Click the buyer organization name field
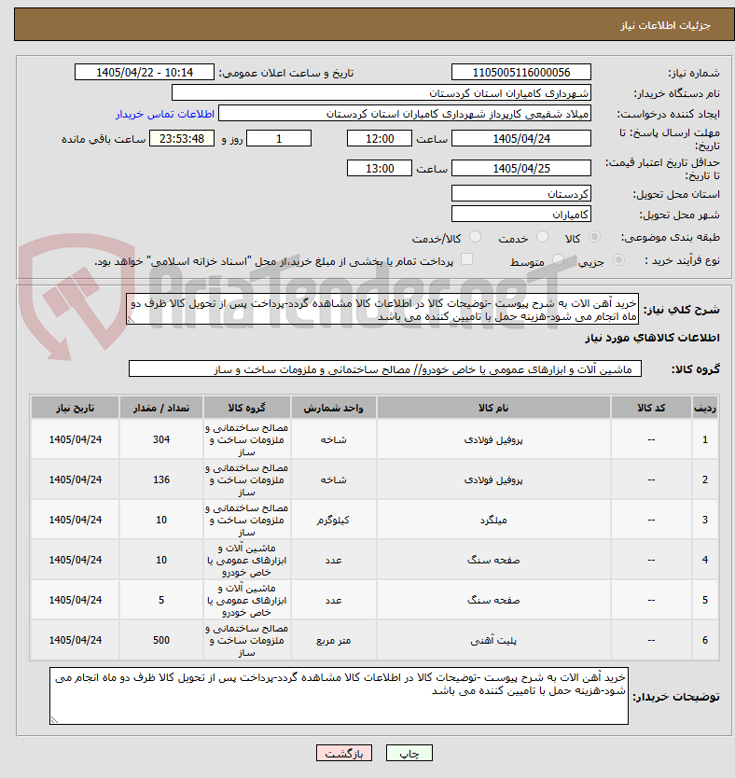The image size is (735, 778). [x=381, y=92]
